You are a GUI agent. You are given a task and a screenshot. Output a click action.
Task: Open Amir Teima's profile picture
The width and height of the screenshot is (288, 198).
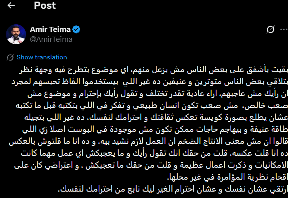pyautogui.click(x=16, y=34)
